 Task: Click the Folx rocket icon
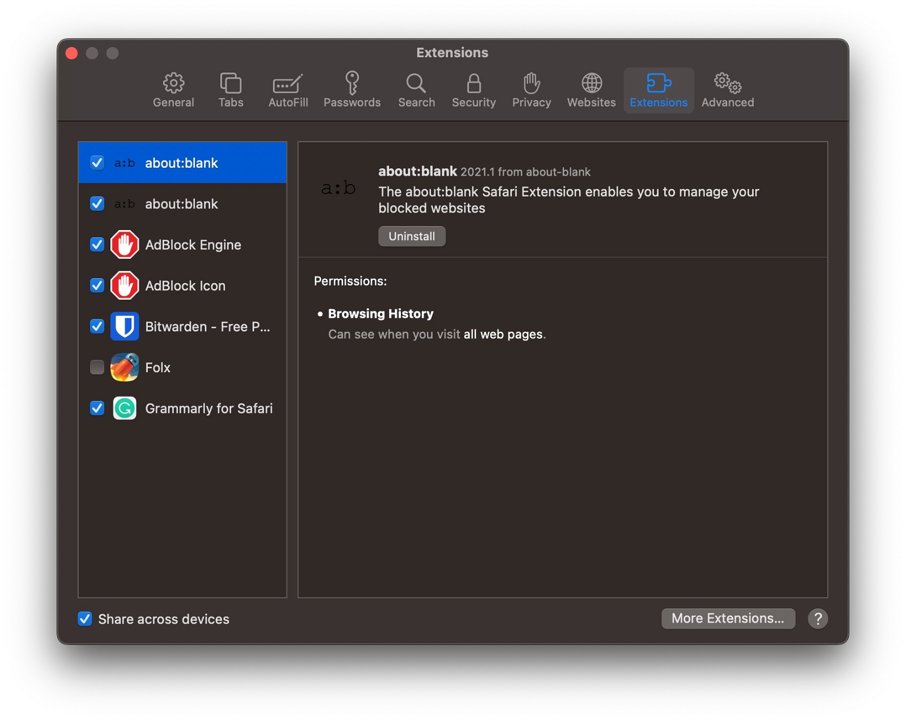(x=125, y=367)
